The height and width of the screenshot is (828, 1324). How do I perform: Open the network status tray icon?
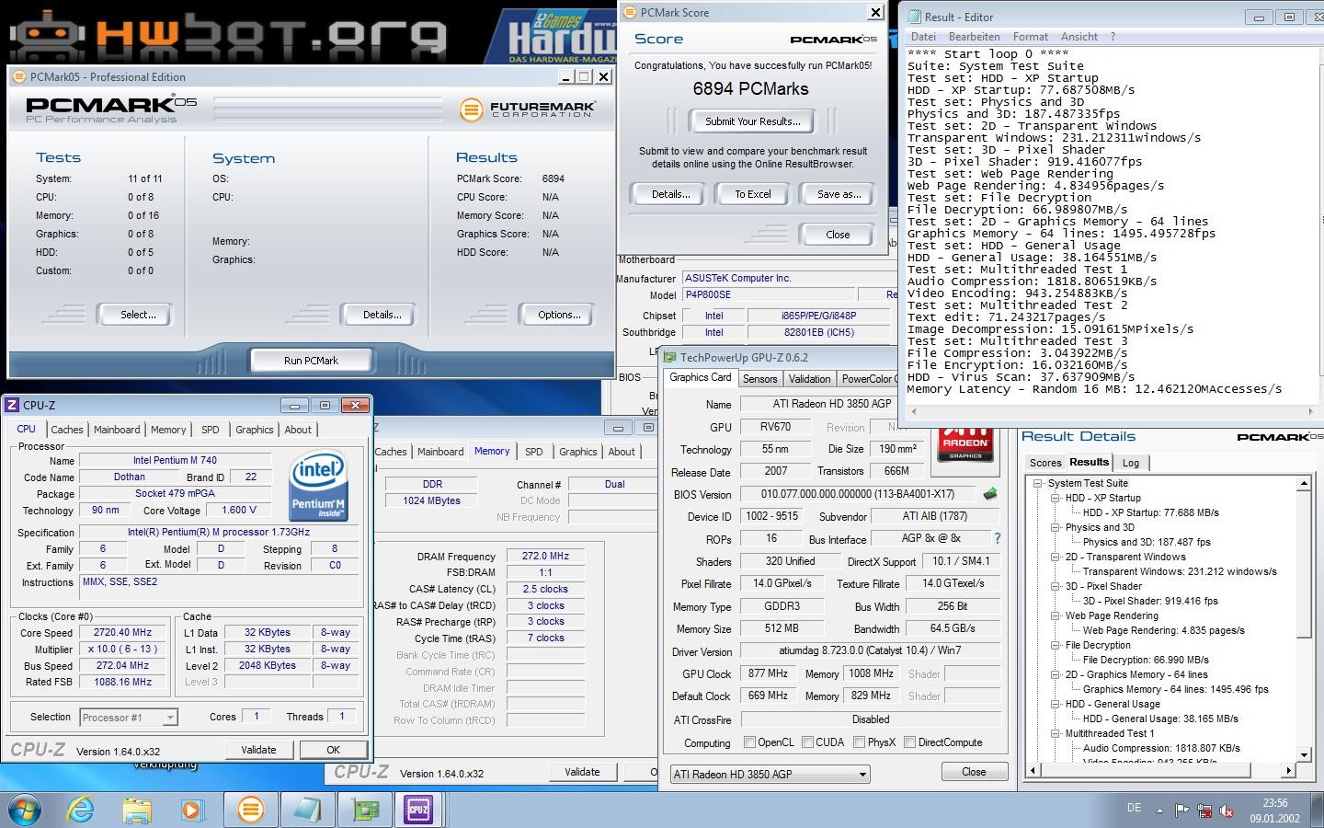pyautogui.click(x=1204, y=811)
